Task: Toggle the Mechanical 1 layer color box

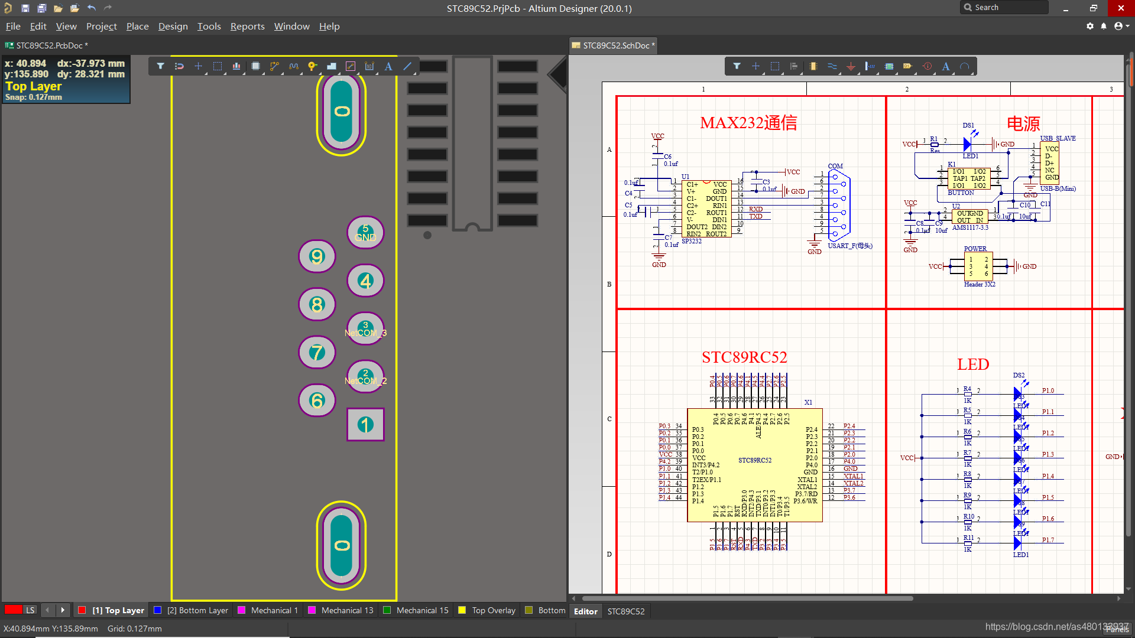Action: pos(241,610)
